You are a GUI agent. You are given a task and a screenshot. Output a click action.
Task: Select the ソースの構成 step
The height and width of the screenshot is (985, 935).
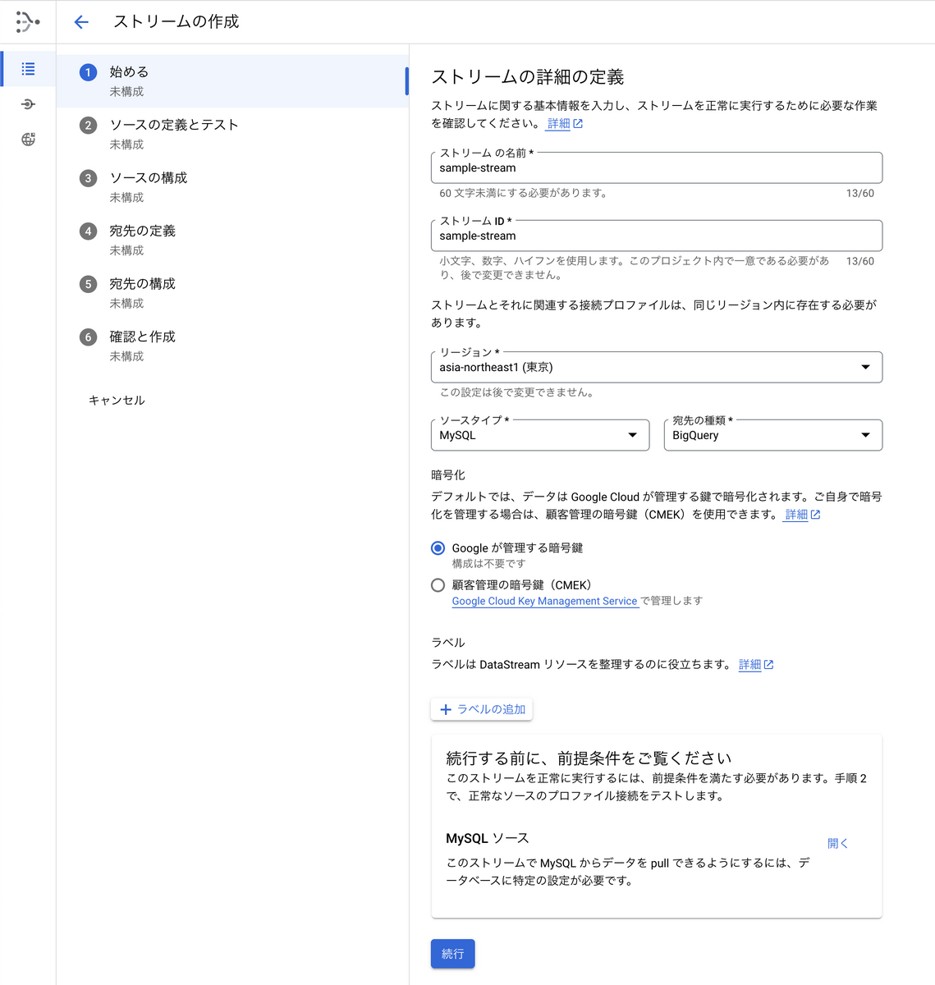(232, 187)
